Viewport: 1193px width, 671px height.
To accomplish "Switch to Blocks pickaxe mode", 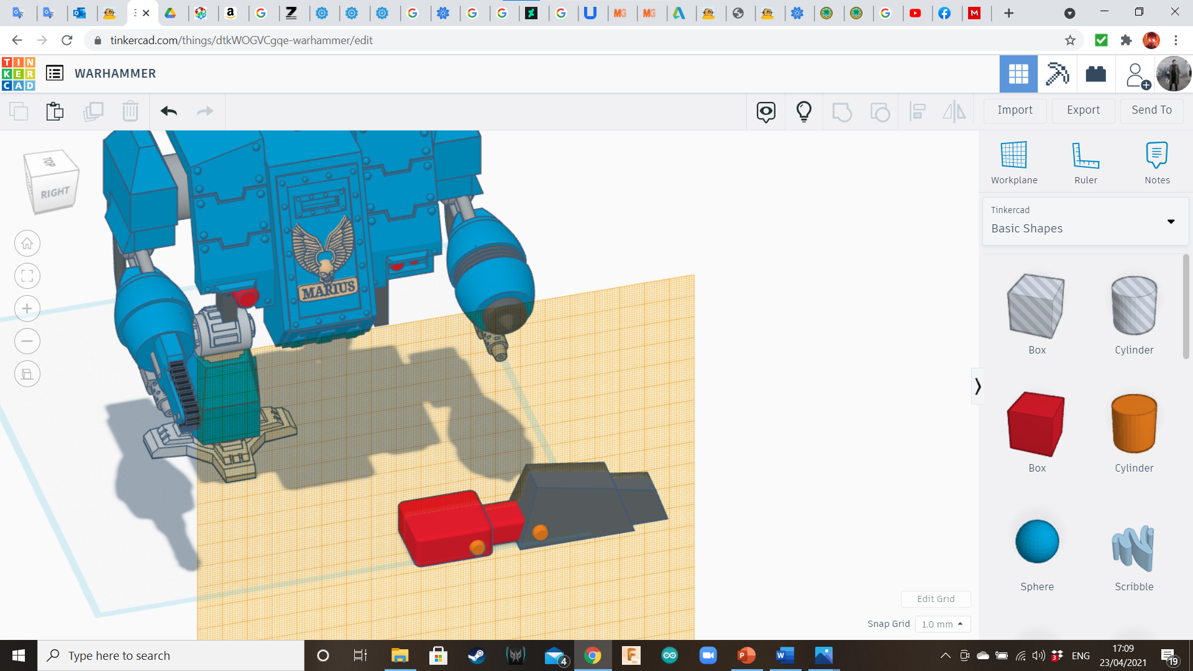I will (1057, 74).
